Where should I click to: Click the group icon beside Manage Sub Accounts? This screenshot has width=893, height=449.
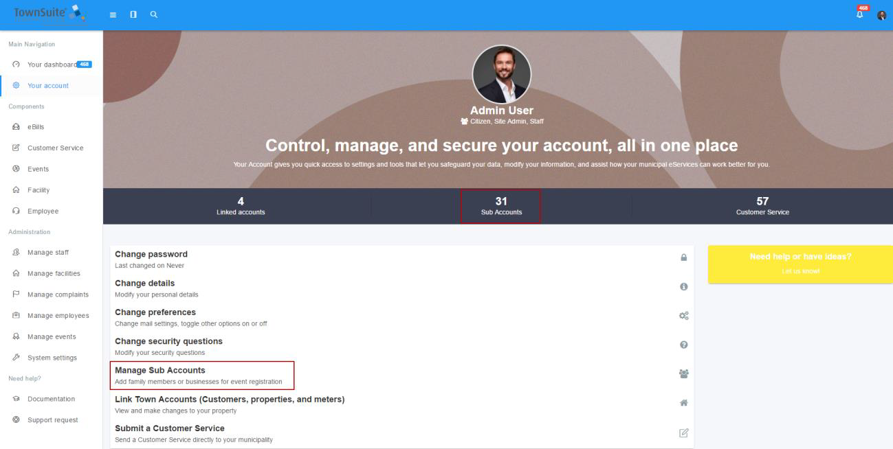[683, 374]
